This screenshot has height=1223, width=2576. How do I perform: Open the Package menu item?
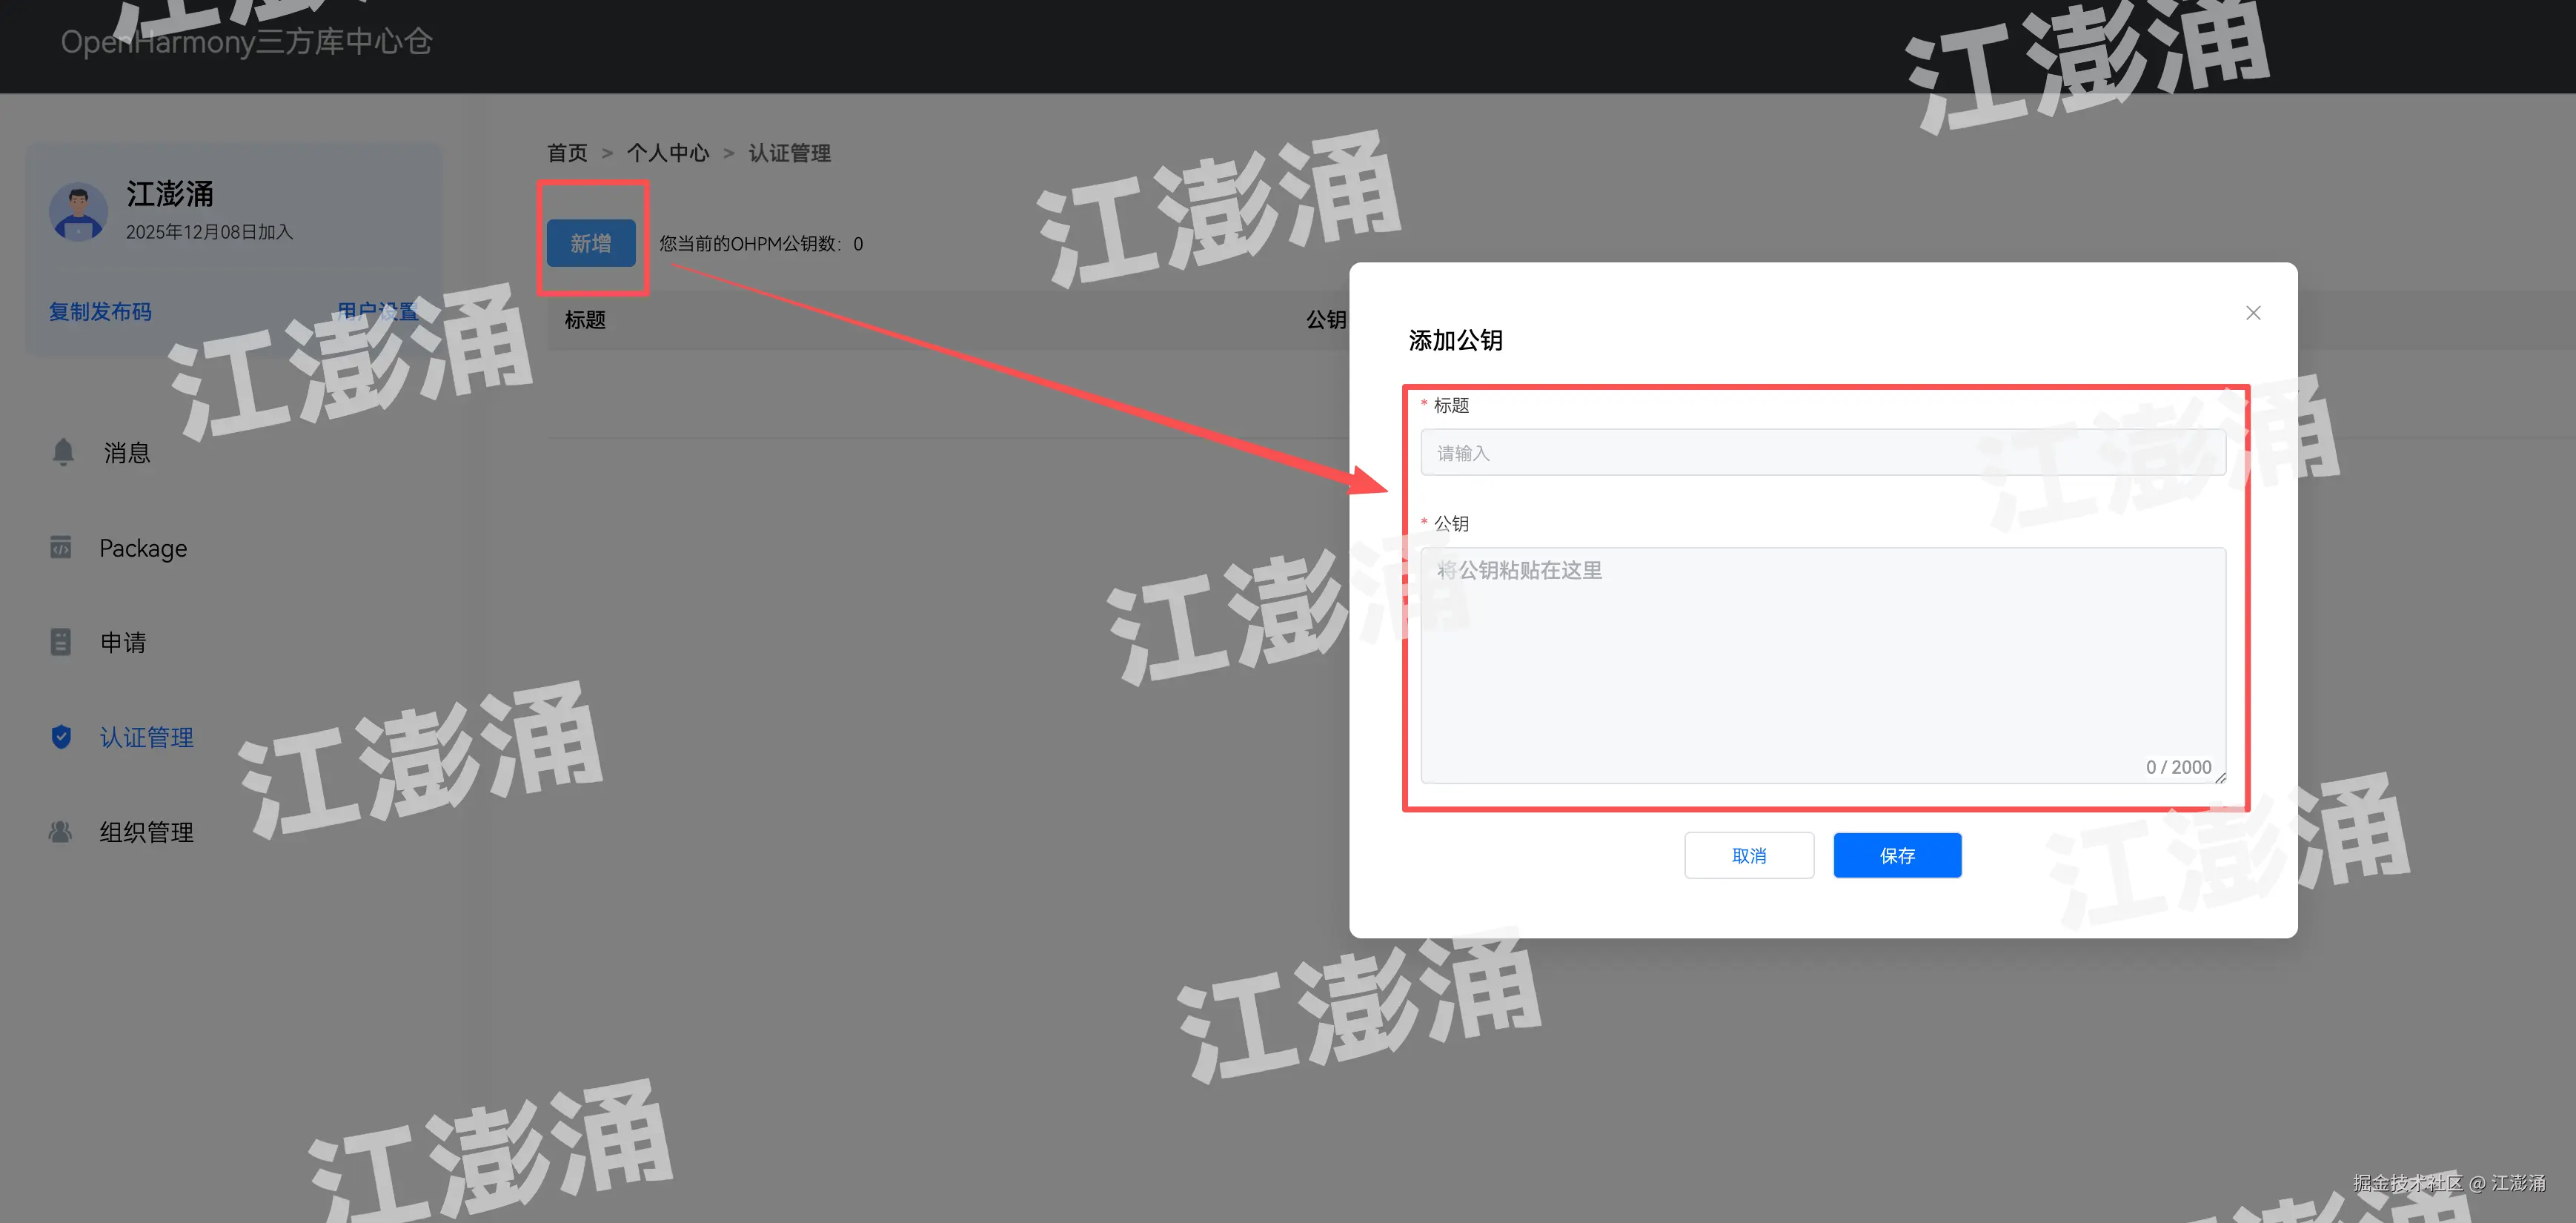pos(143,548)
